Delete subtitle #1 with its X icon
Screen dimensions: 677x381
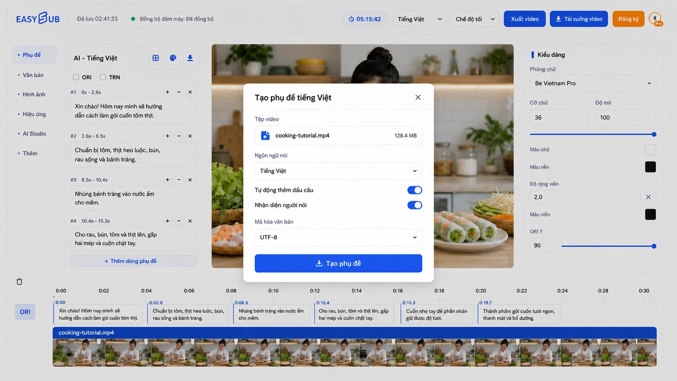190,92
